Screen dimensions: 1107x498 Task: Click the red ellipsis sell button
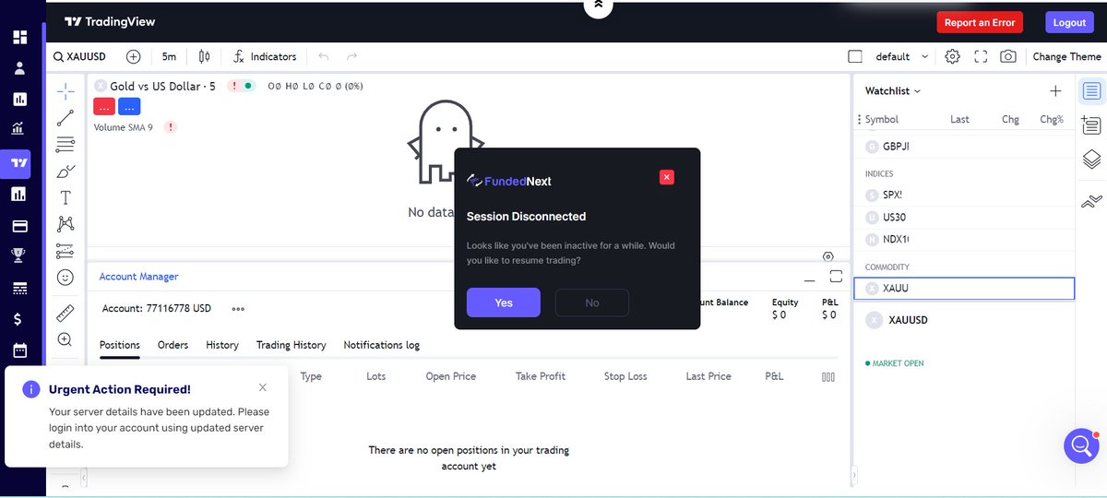point(104,107)
